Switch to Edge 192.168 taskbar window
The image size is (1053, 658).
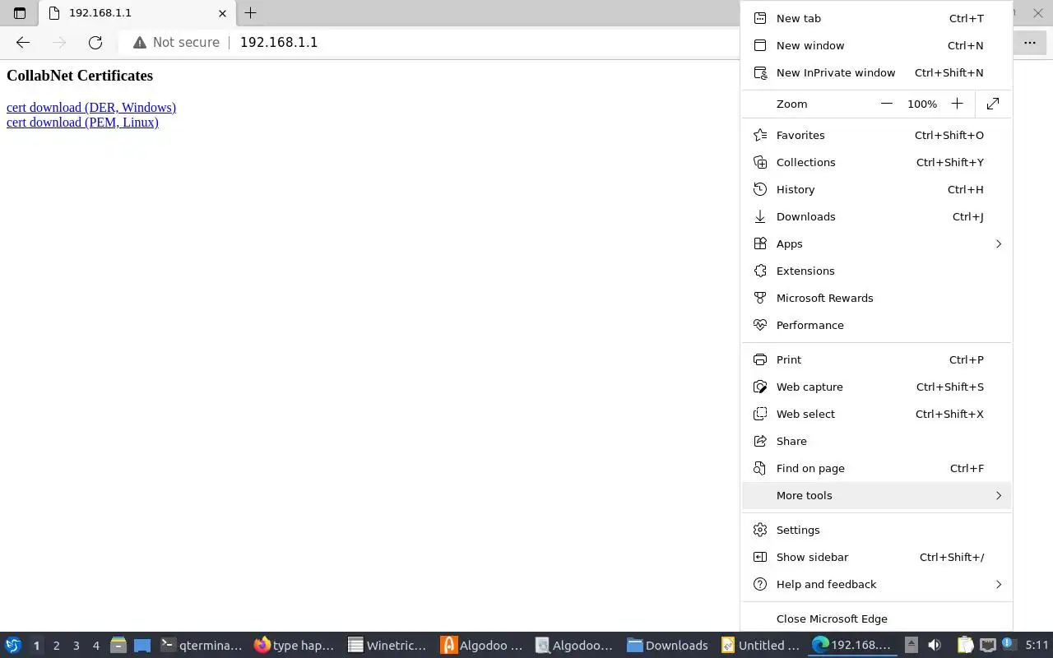pyautogui.click(x=854, y=646)
